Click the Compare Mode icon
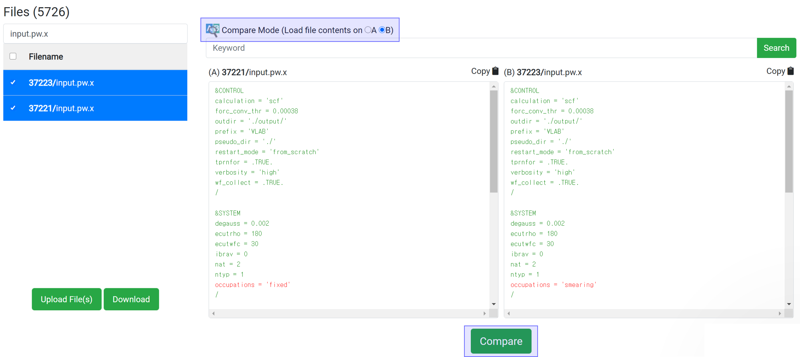Screen dimensions: 800x357 point(212,30)
